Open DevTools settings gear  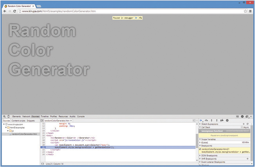pos(242,116)
